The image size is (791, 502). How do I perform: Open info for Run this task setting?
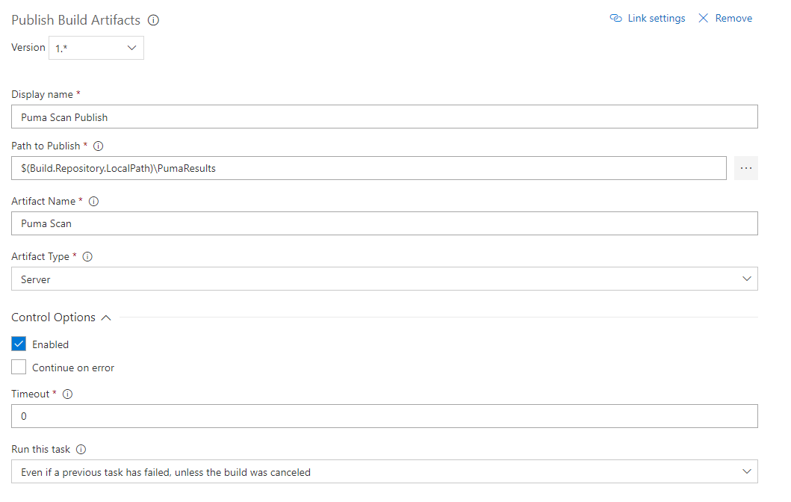point(82,449)
